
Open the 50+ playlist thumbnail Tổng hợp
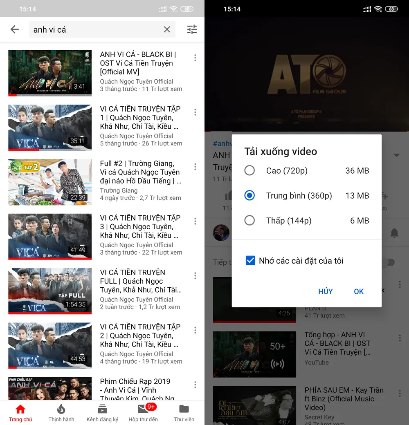254,354
